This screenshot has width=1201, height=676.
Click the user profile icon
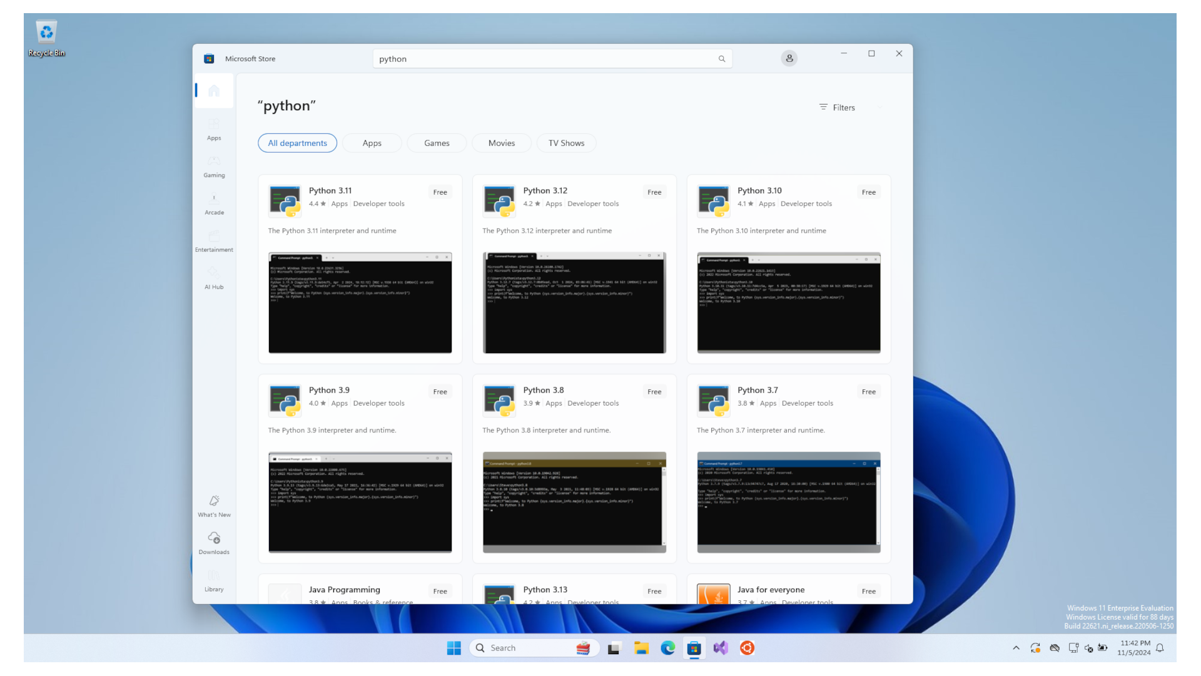click(x=789, y=58)
